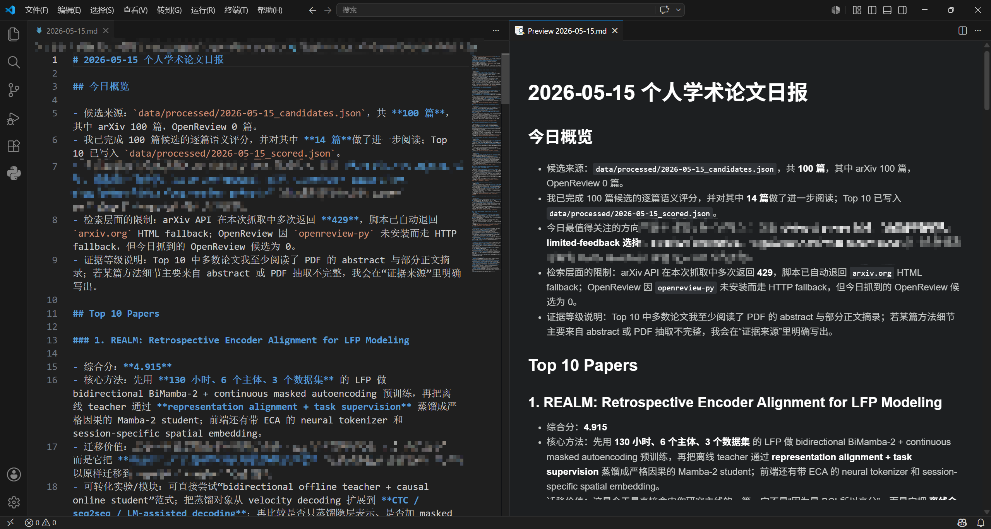Open the Explorer view in activity bar
The height and width of the screenshot is (529, 991).
14,34
